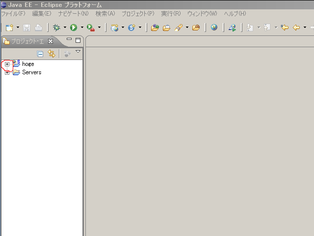Minimize the Project Explorer view
The height and width of the screenshot is (236, 314).
69,39
